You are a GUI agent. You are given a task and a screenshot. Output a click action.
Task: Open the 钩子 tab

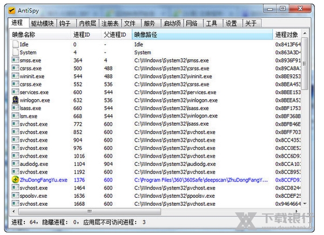pos(66,23)
